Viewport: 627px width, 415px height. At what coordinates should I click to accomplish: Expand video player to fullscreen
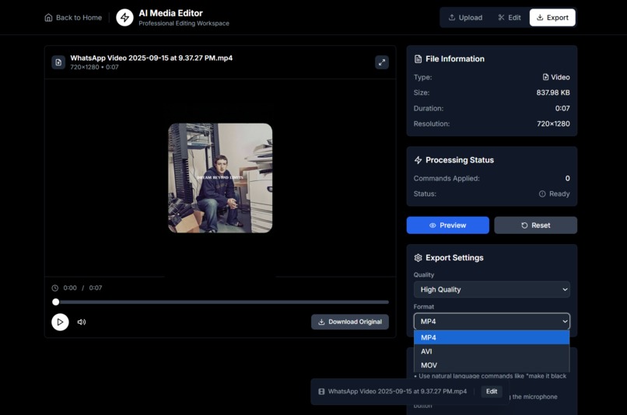tap(382, 62)
